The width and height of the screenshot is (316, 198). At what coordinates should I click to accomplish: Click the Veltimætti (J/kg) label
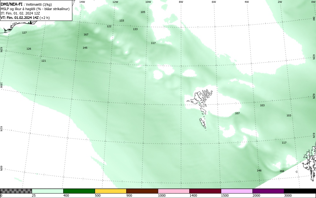tap(38, 4)
